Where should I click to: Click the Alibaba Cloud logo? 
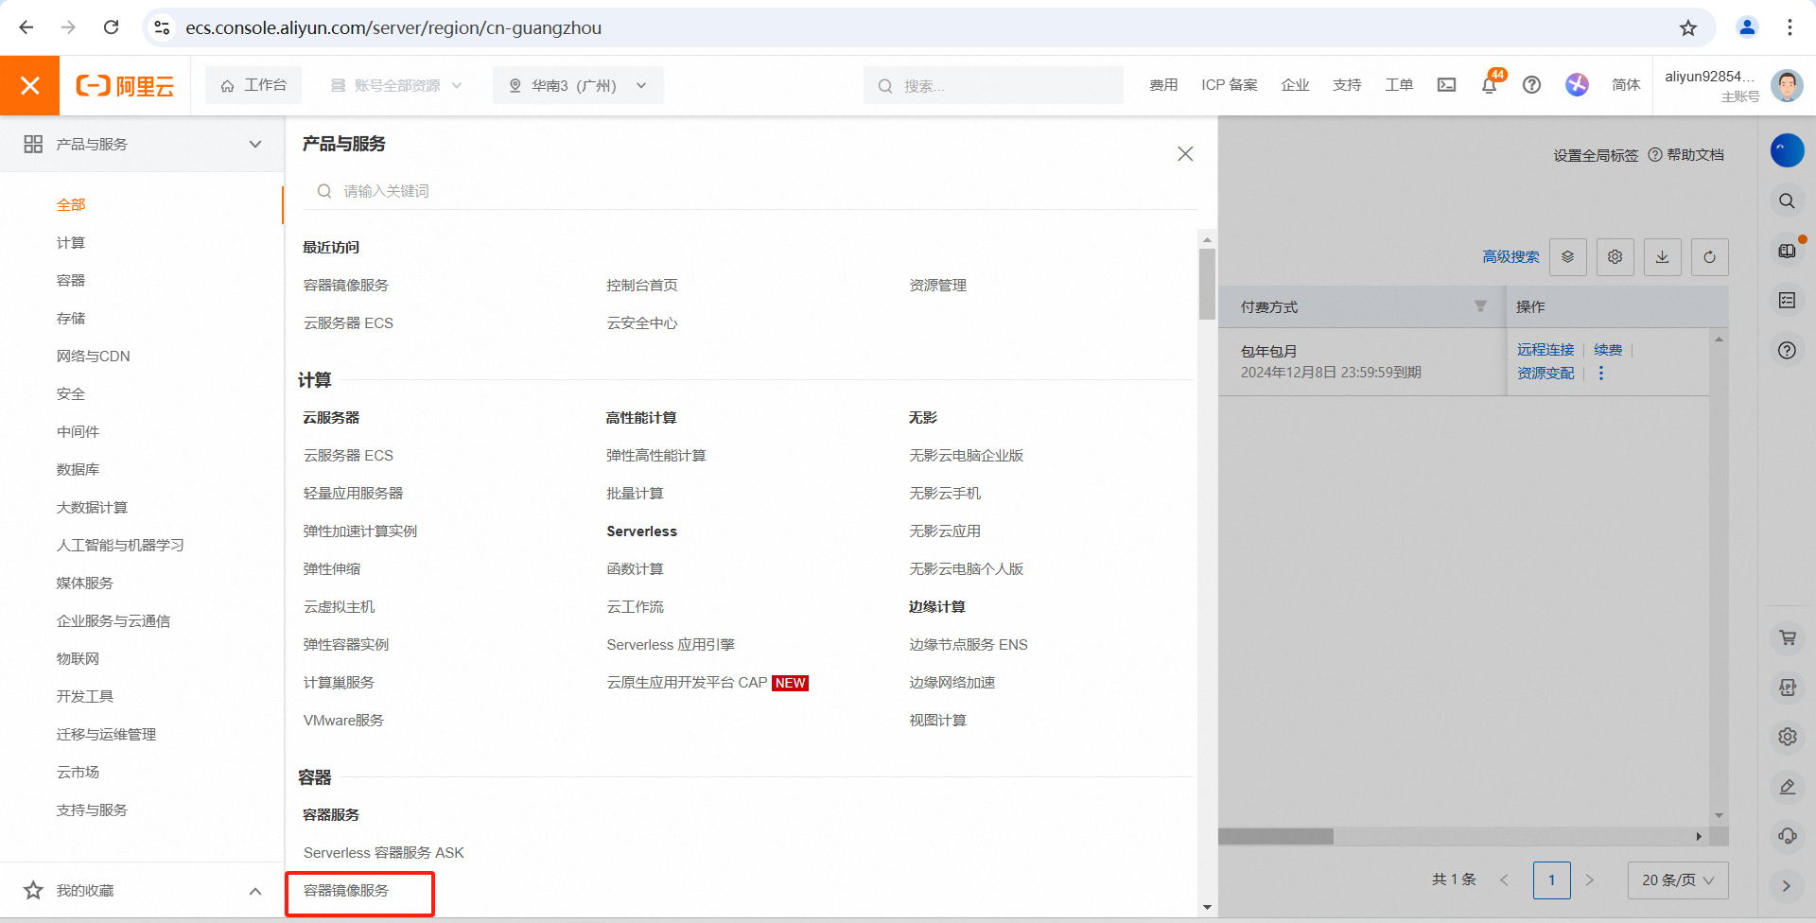(x=125, y=86)
